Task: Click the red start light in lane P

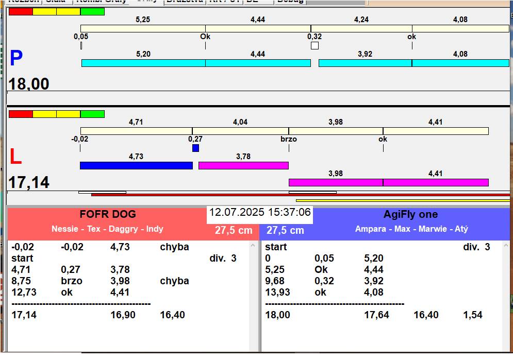Action: click(21, 12)
